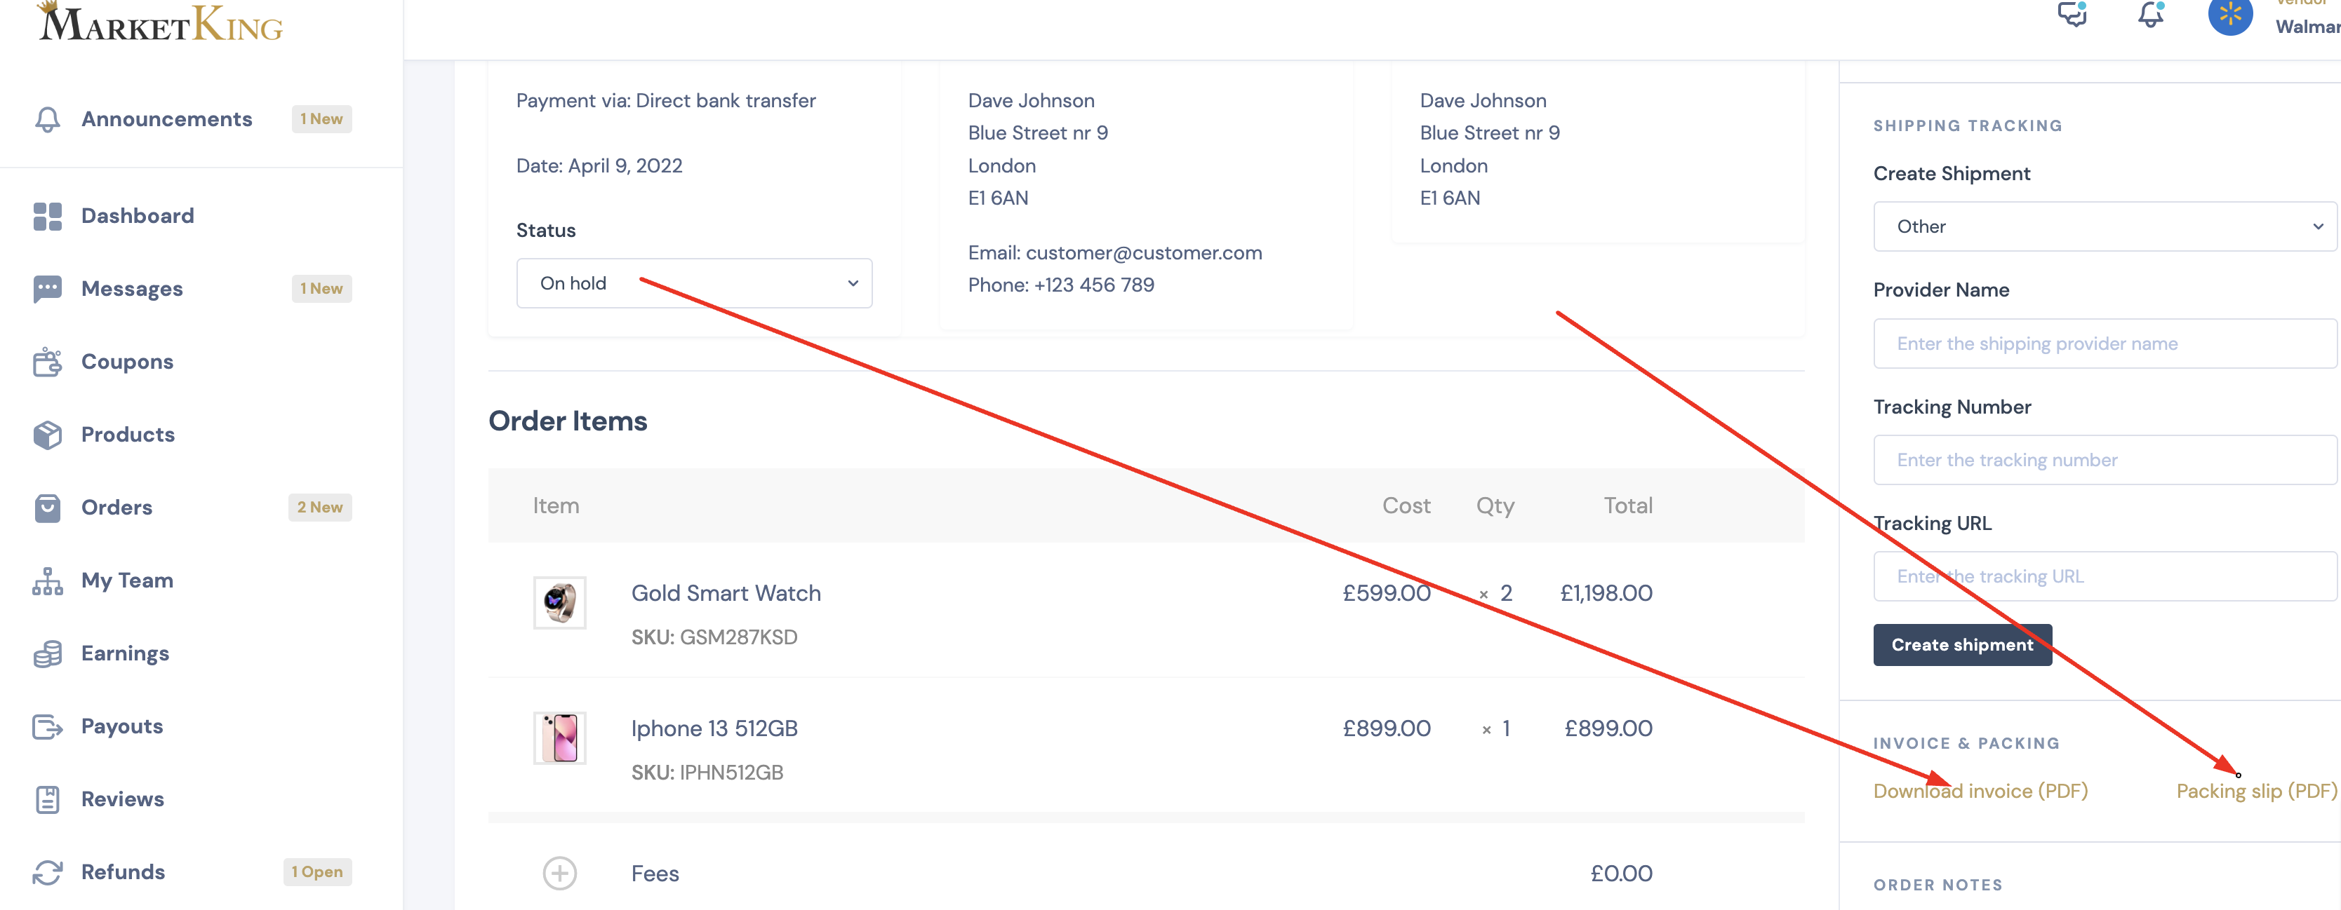Open the Packing slip PDF link
2341x910 pixels.
[2255, 791]
